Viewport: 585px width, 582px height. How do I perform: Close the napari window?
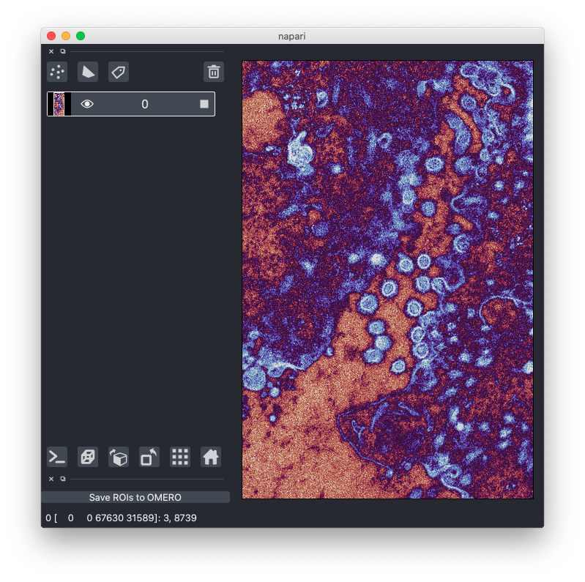pyautogui.click(x=51, y=36)
